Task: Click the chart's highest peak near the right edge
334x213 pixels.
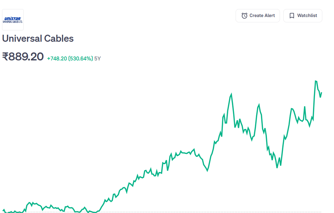Action: pyautogui.click(x=316, y=81)
